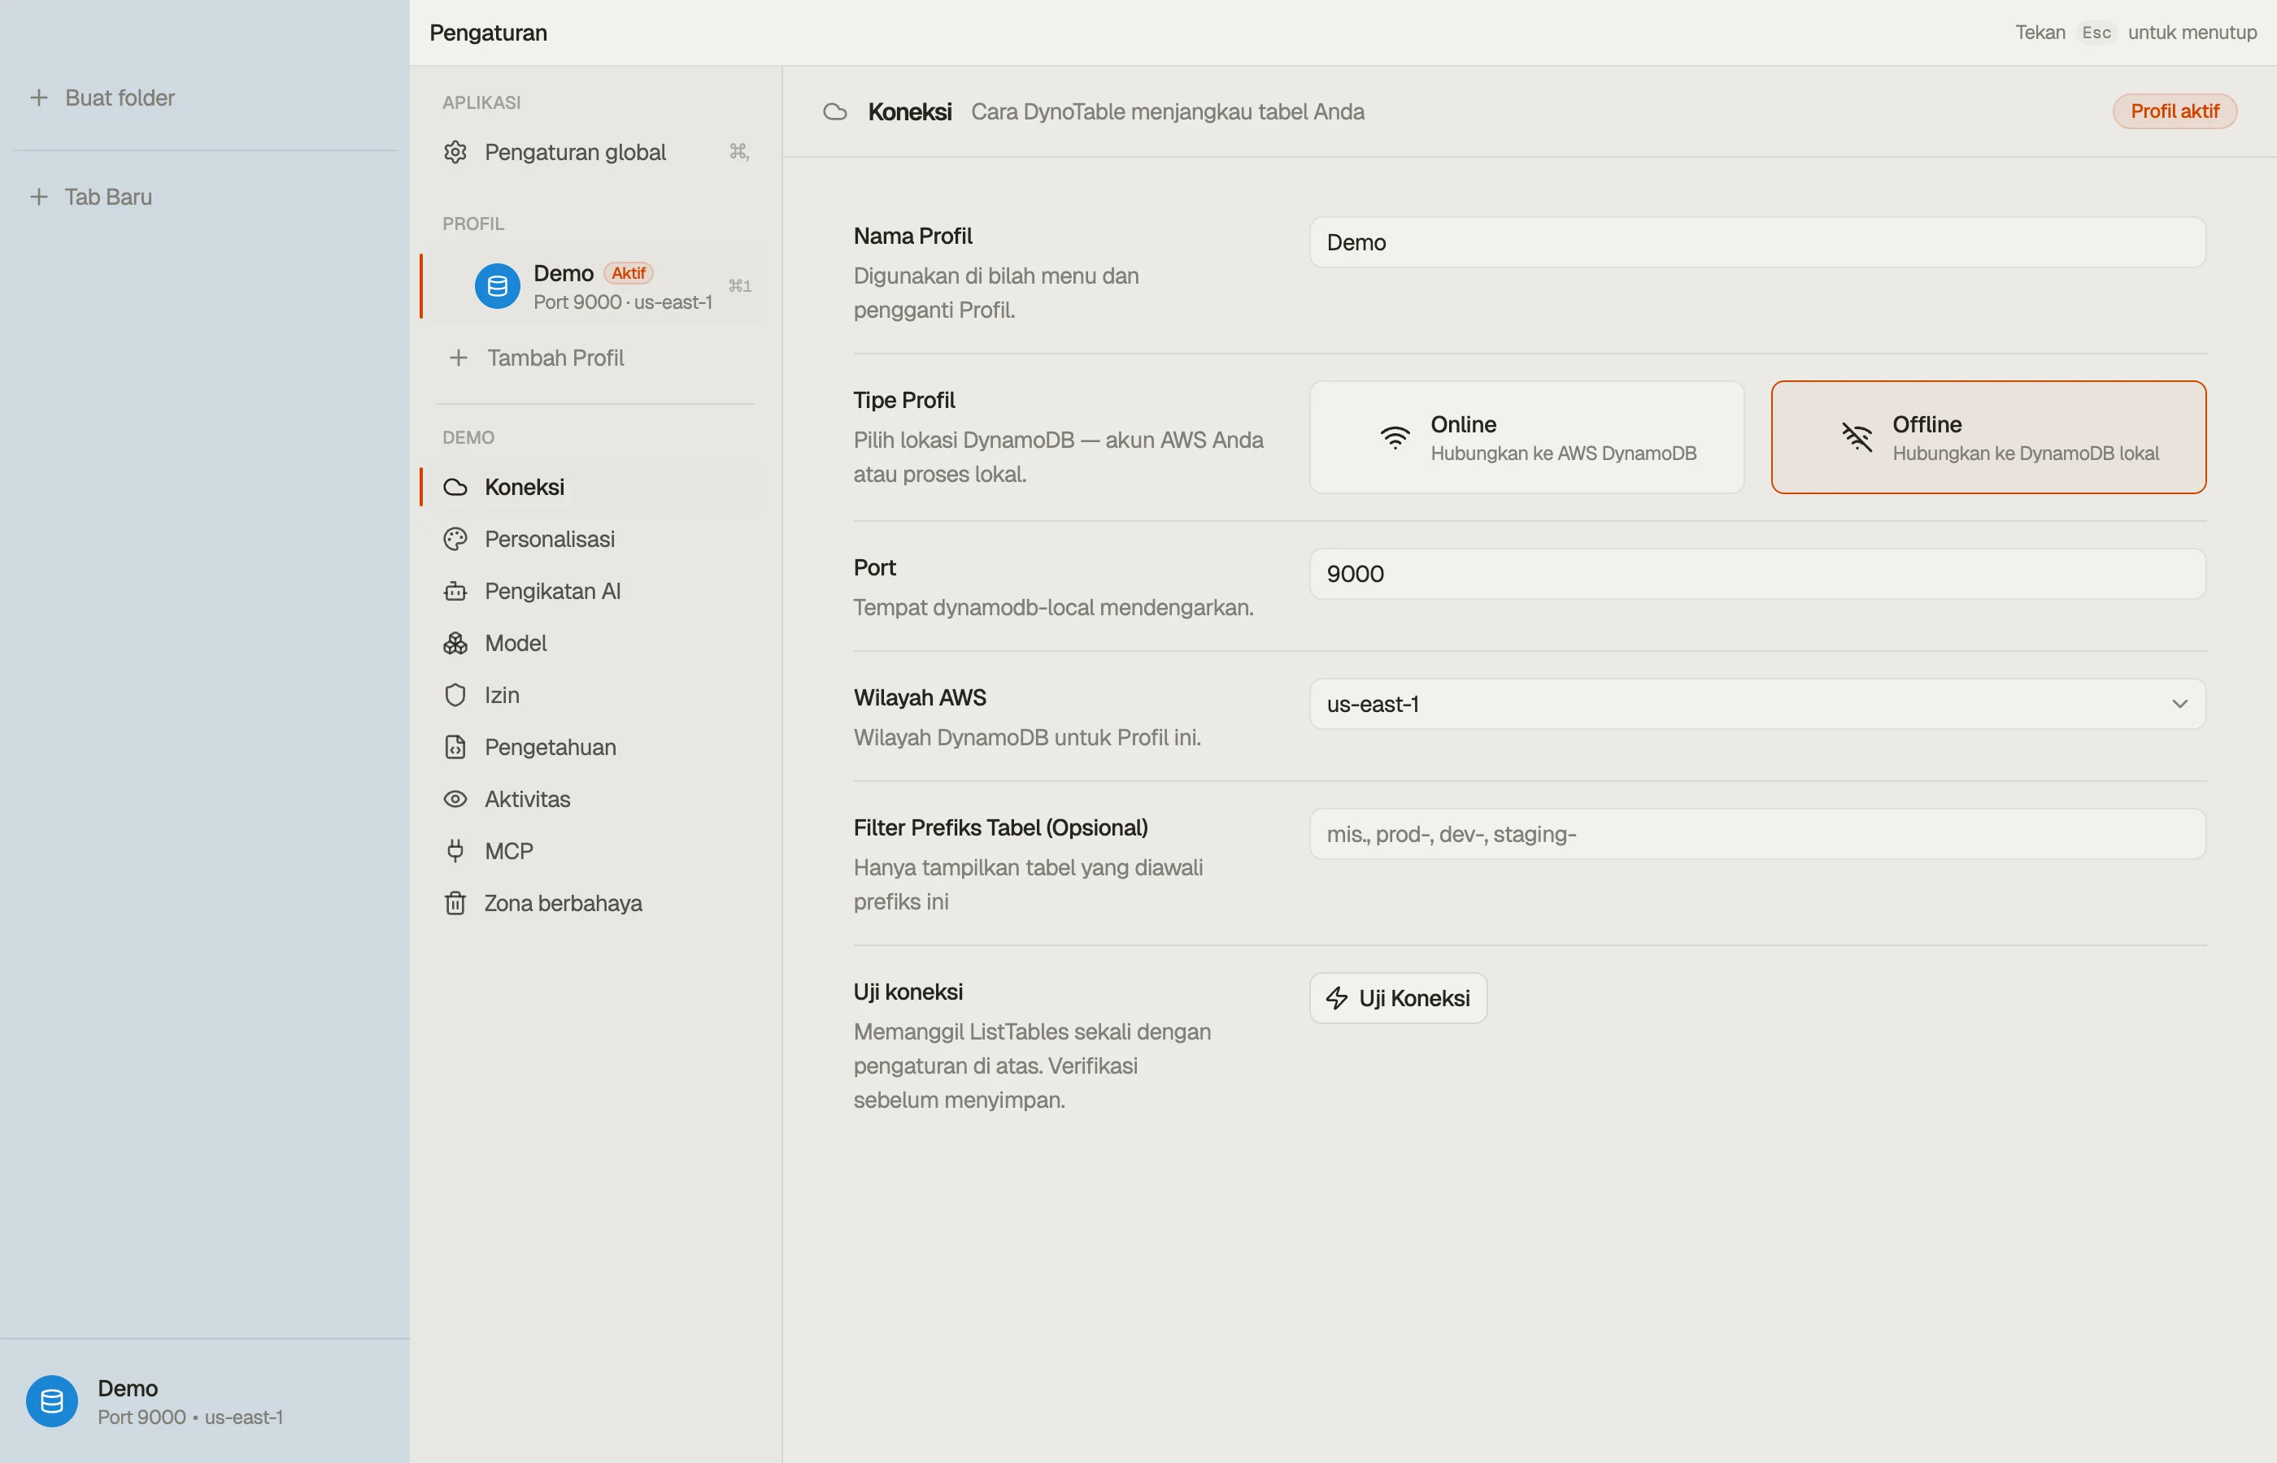The width and height of the screenshot is (2277, 1463).
Task: Click the chevron arrow in the region selector
Action: 2179,704
